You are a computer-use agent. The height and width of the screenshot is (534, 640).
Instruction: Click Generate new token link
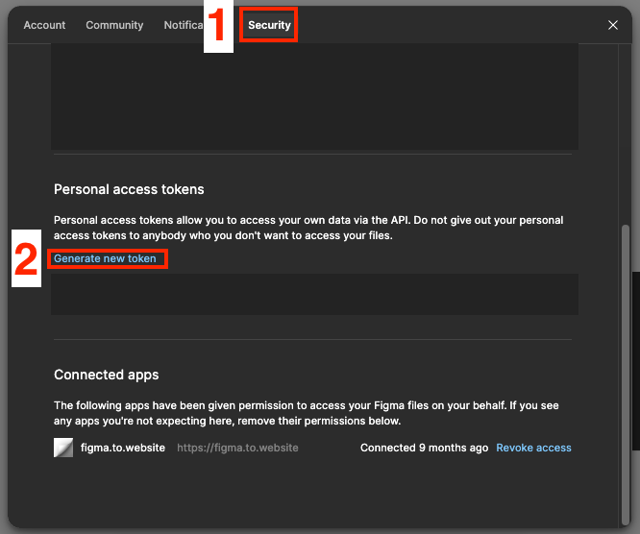tap(105, 258)
